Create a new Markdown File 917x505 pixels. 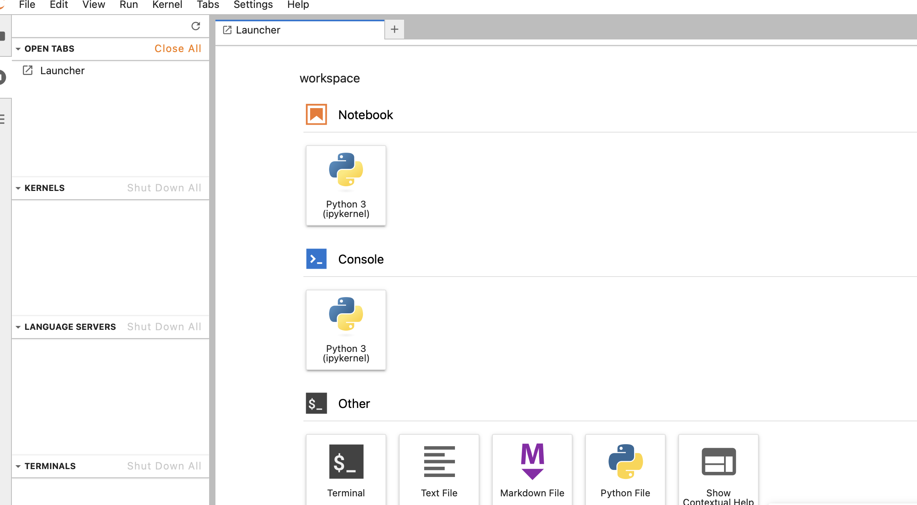pos(532,469)
